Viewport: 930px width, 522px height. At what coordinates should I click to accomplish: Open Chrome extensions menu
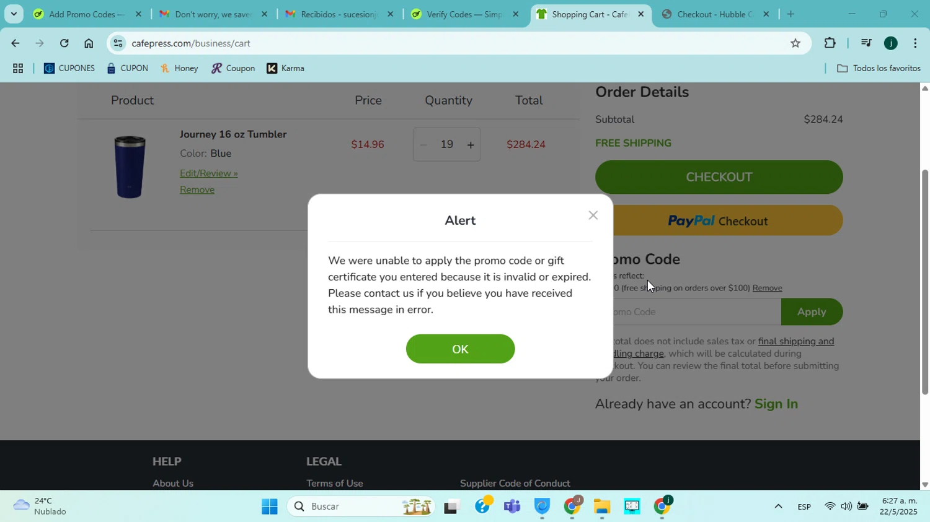tap(830, 43)
